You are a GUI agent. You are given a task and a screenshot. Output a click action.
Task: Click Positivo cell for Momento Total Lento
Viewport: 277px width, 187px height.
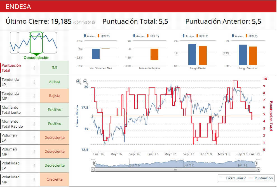pos(55,110)
